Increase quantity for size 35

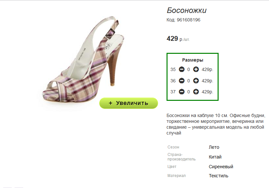196,69
